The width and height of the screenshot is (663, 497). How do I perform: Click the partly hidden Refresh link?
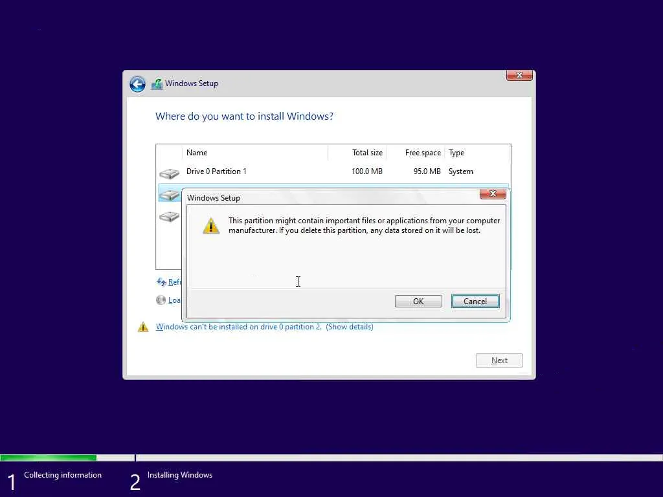coord(175,282)
